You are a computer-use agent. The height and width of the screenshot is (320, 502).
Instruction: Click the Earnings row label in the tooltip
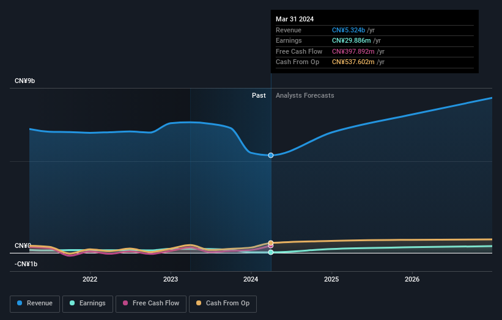[289, 40]
